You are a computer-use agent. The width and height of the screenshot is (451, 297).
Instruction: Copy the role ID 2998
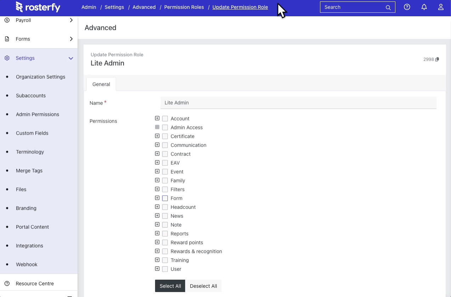[437, 59]
